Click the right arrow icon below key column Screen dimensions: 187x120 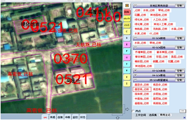pos(127,109)
